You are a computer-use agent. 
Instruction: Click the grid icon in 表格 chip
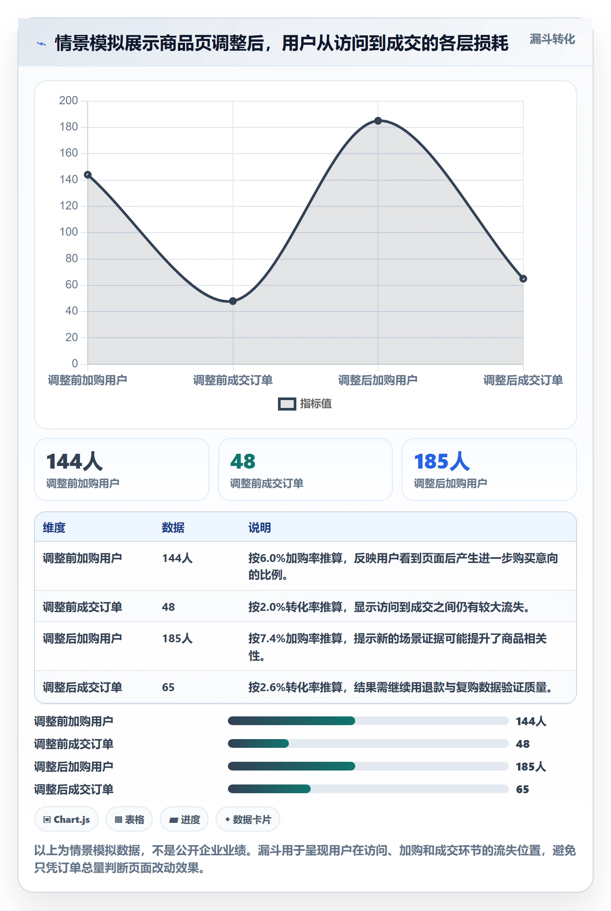point(118,820)
